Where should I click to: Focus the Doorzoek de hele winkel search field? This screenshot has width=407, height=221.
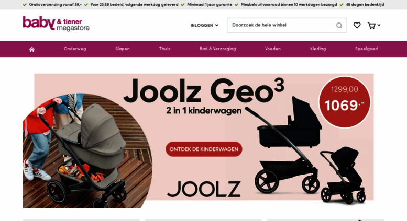click(x=282, y=25)
